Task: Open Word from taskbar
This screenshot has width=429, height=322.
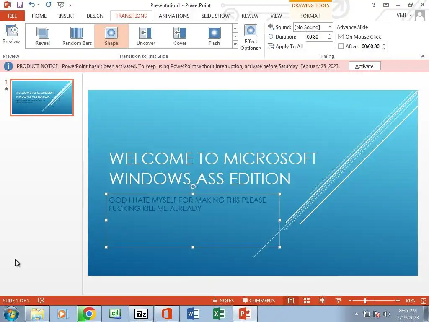Action: [193, 314]
